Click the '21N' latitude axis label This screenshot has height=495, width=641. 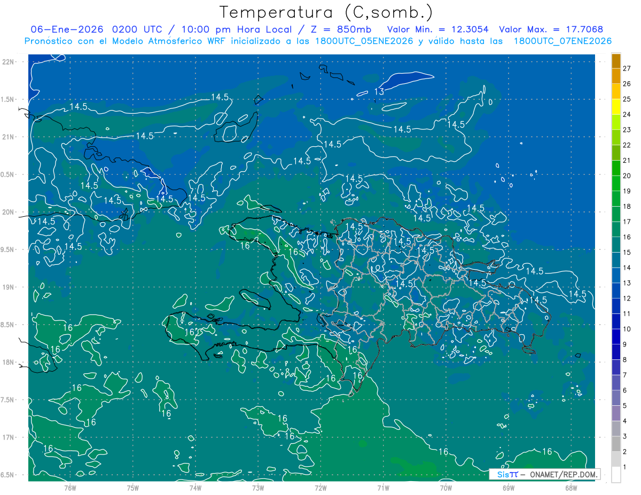click(7, 137)
